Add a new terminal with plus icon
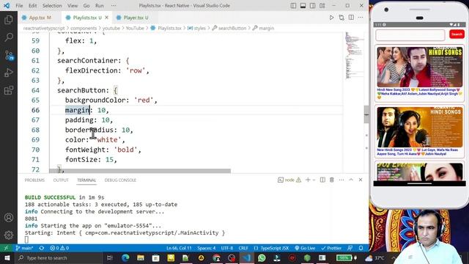This screenshot has width=469, height=264. click(308, 180)
